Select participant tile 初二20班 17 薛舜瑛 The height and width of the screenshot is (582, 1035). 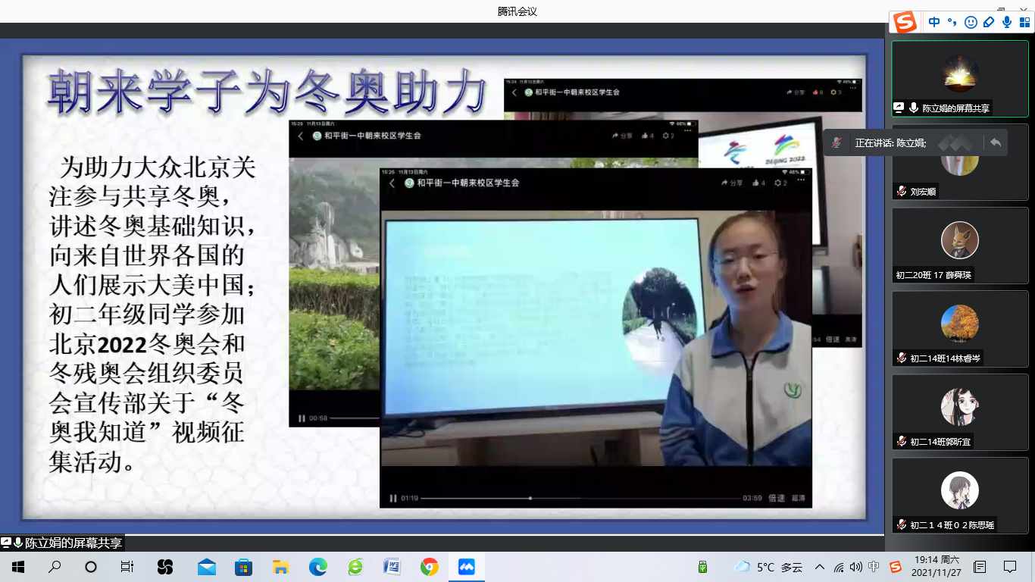[x=959, y=245]
